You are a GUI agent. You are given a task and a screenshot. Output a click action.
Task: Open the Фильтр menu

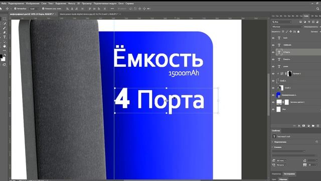(x=71, y=4)
